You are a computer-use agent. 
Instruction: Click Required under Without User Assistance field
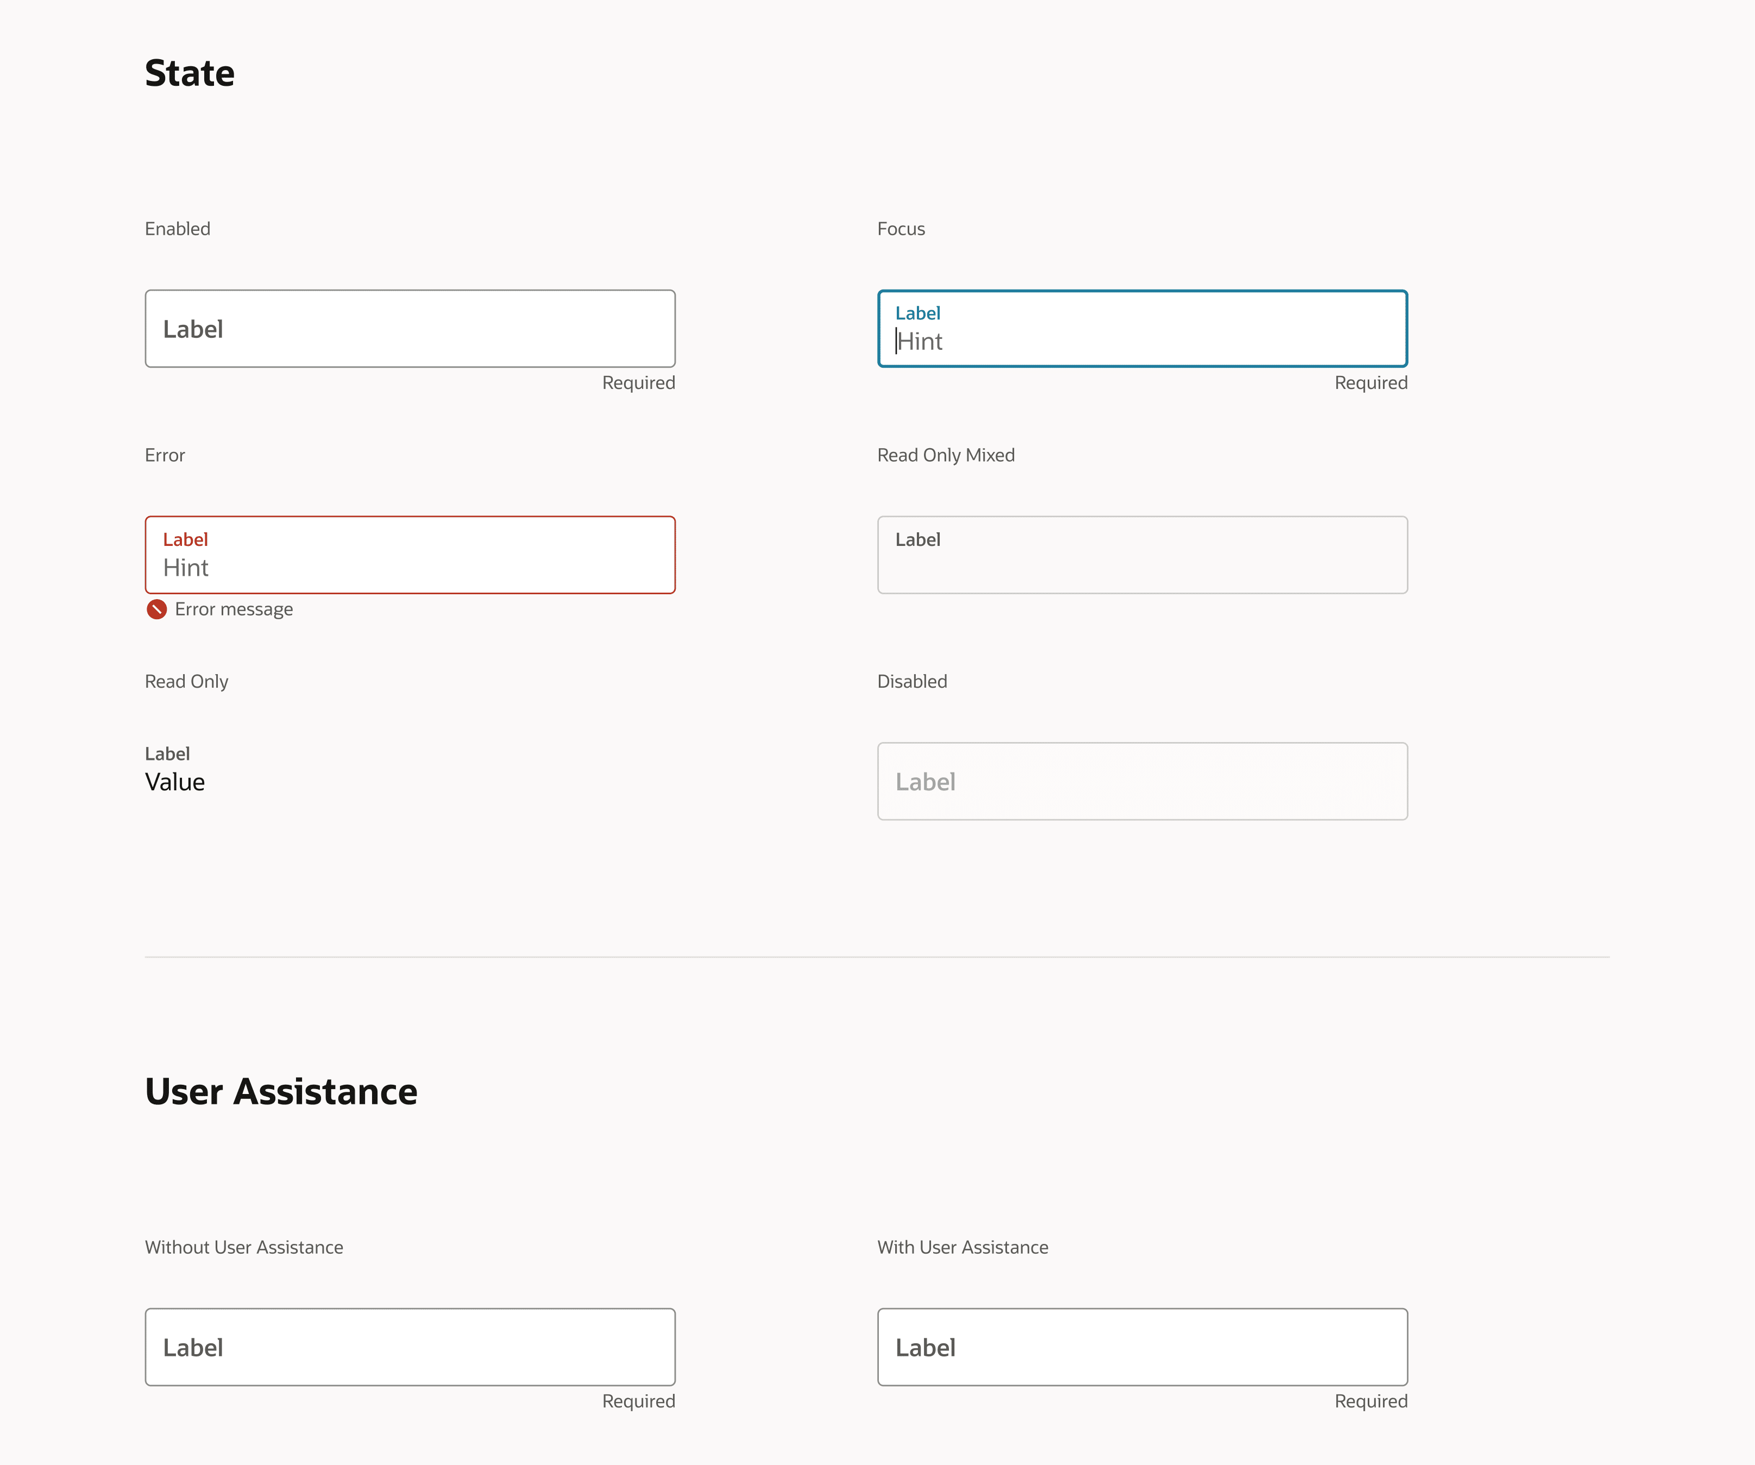(x=638, y=1401)
